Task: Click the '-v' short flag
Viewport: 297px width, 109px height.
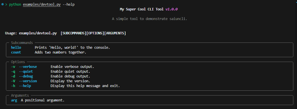Action: click(13, 67)
